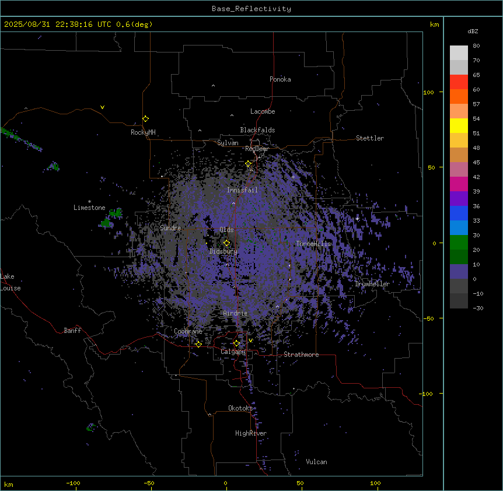
Task: Click the yellow V marker northeast of Calgary
Action: click(x=250, y=341)
